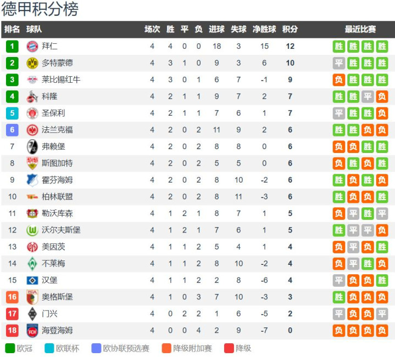The image size is (395, 357).
Task: Click the Bayern Munich club logo
Action: [x=32, y=46]
